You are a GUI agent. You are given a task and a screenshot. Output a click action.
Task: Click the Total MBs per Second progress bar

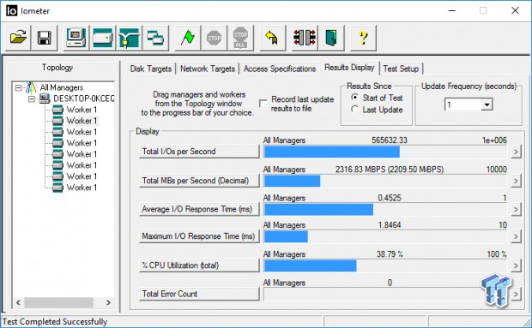pos(385,181)
